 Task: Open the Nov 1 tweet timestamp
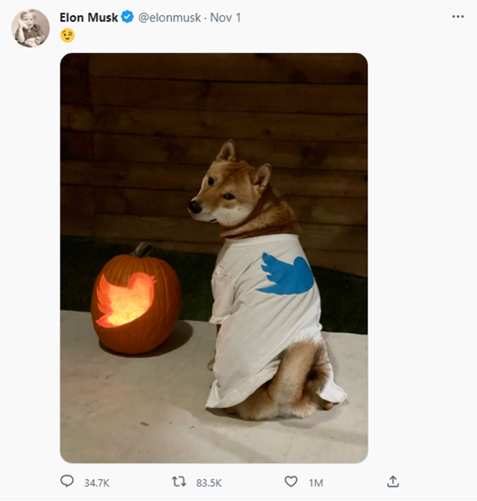point(225,18)
